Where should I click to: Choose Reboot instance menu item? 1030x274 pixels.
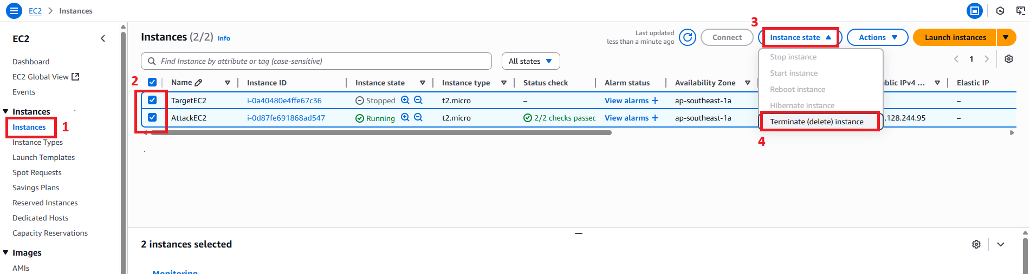(x=820, y=89)
